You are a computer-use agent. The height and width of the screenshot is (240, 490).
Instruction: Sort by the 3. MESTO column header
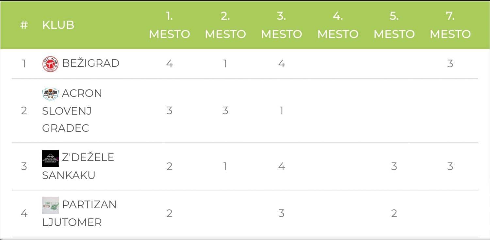281,25
